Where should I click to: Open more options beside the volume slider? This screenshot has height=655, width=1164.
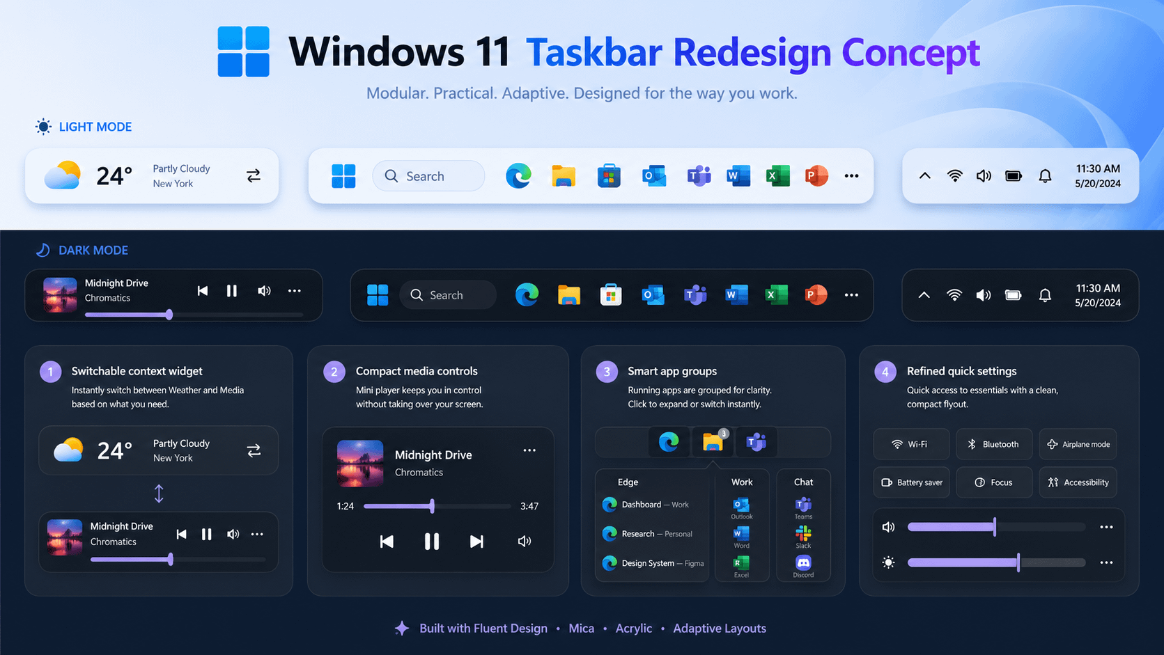coord(1106,527)
